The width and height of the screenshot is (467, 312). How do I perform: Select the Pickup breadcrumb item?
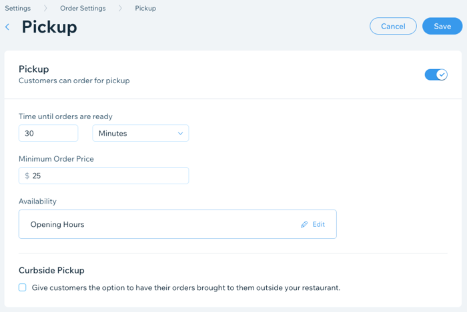(145, 9)
